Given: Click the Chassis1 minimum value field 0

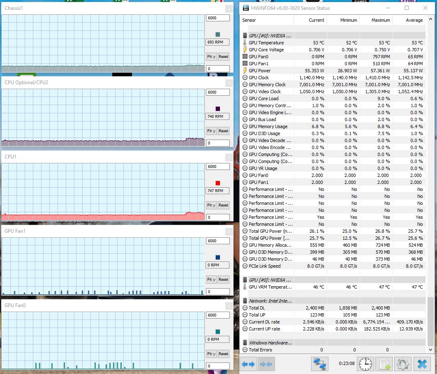Looking at the screenshot, I should pyautogui.click(x=217, y=69).
